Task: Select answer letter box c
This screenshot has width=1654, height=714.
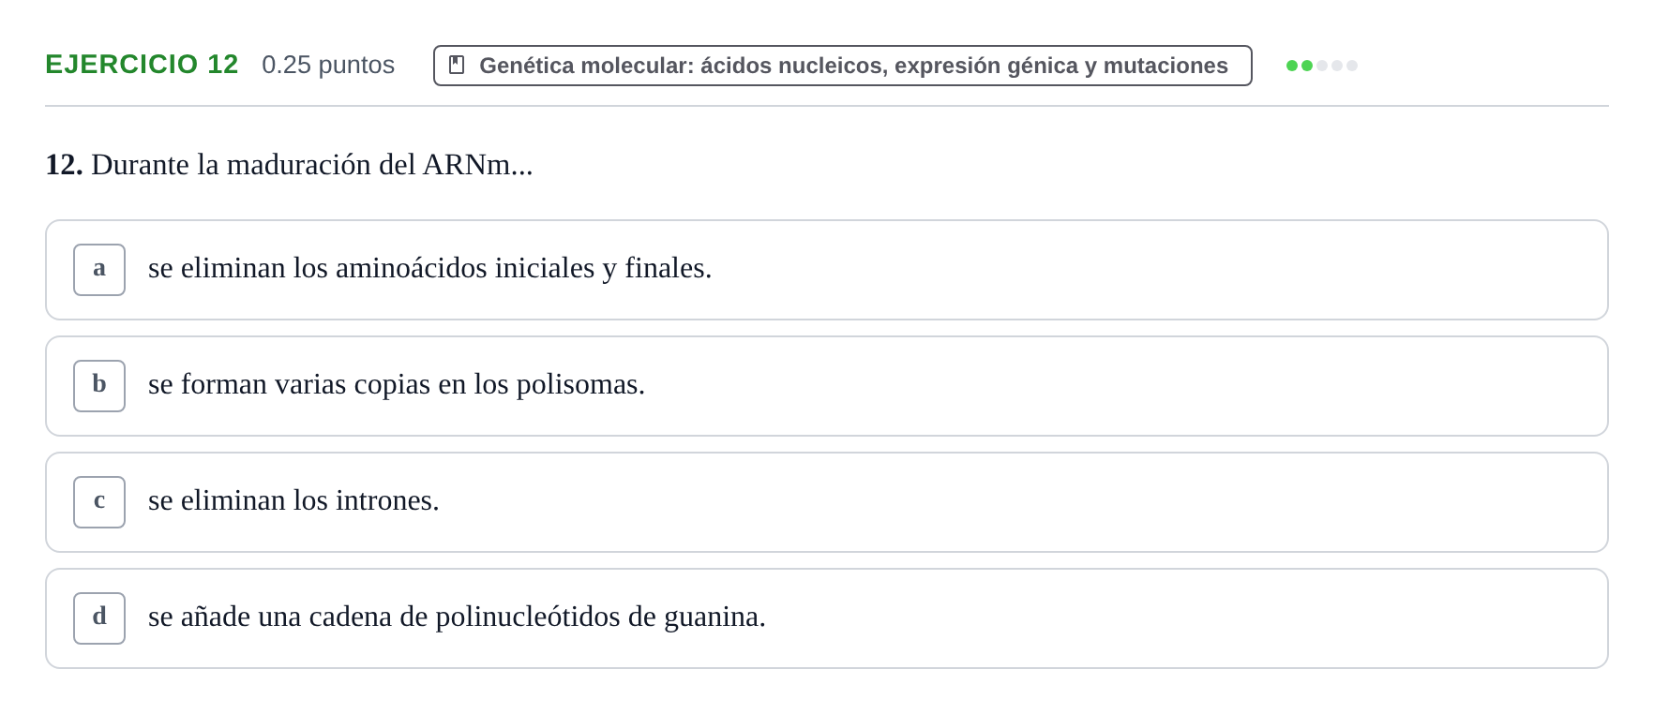Action: (99, 502)
